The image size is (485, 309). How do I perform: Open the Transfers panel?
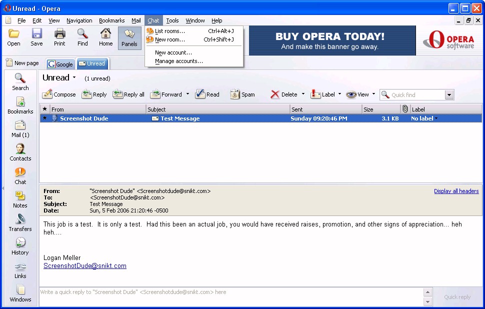[x=20, y=223]
